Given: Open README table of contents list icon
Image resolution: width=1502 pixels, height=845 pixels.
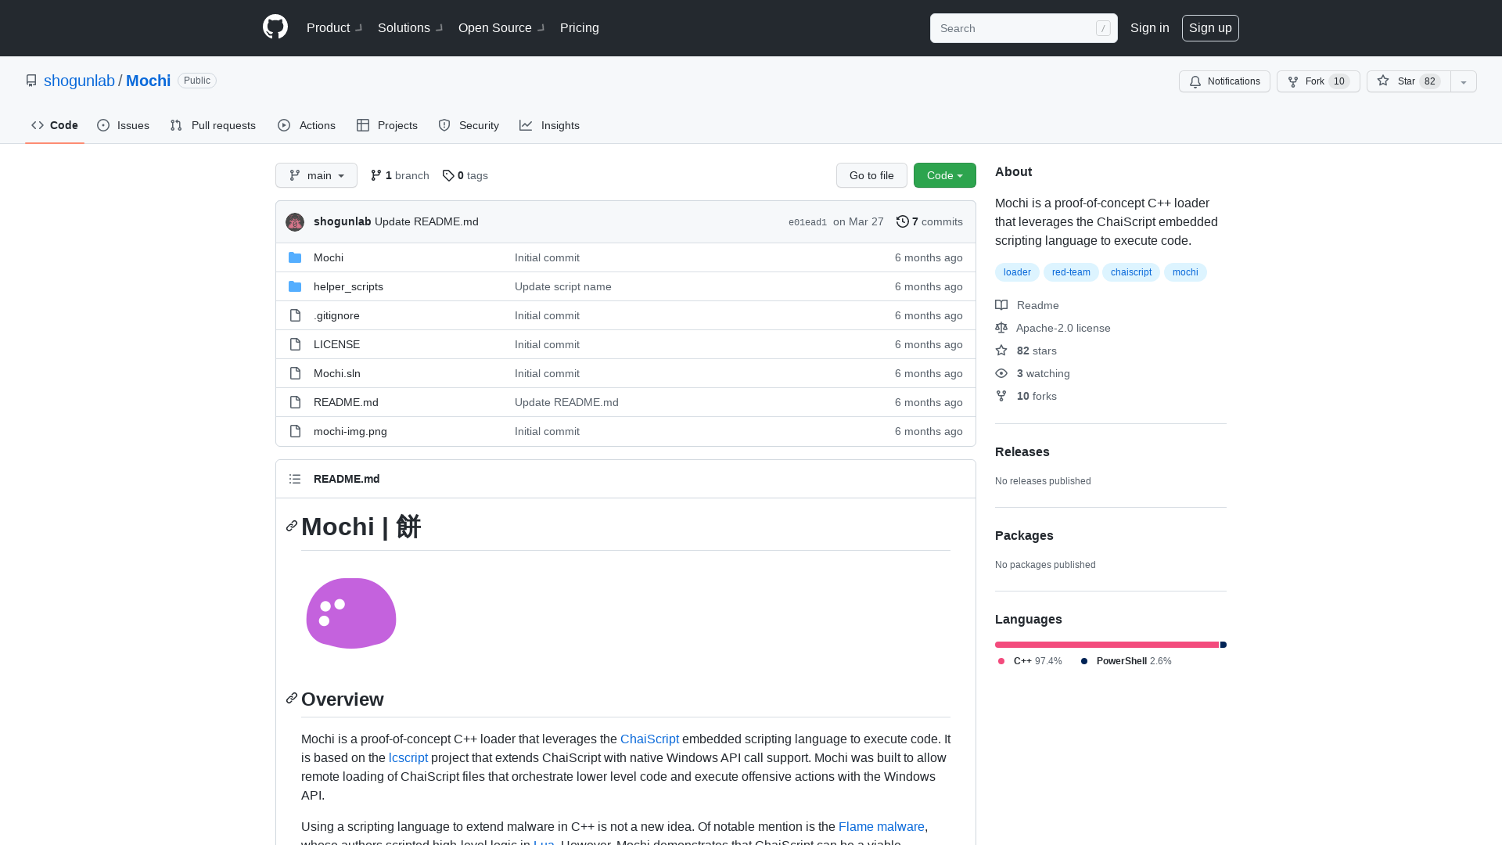Looking at the screenshot, I should [295, 479].
